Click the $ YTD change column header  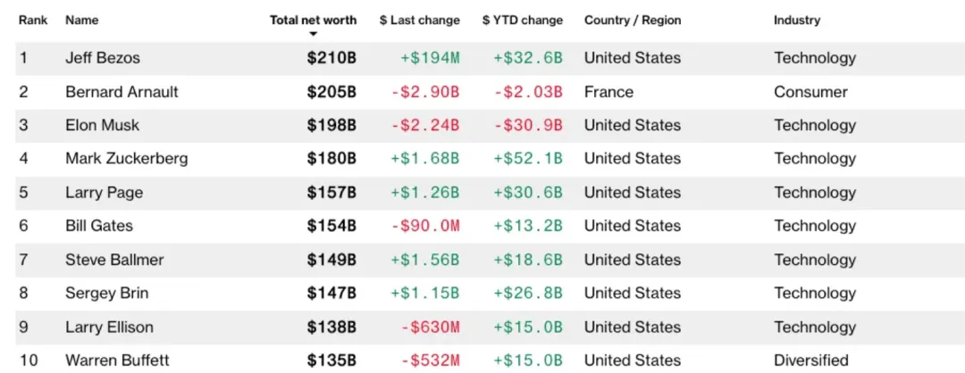coord(523,21)
